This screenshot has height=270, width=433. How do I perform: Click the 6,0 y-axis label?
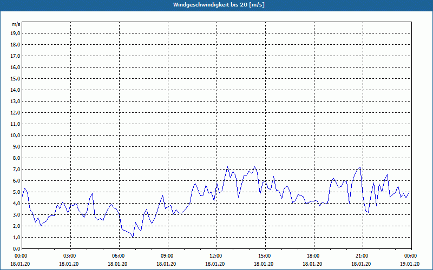click(16, 181)
